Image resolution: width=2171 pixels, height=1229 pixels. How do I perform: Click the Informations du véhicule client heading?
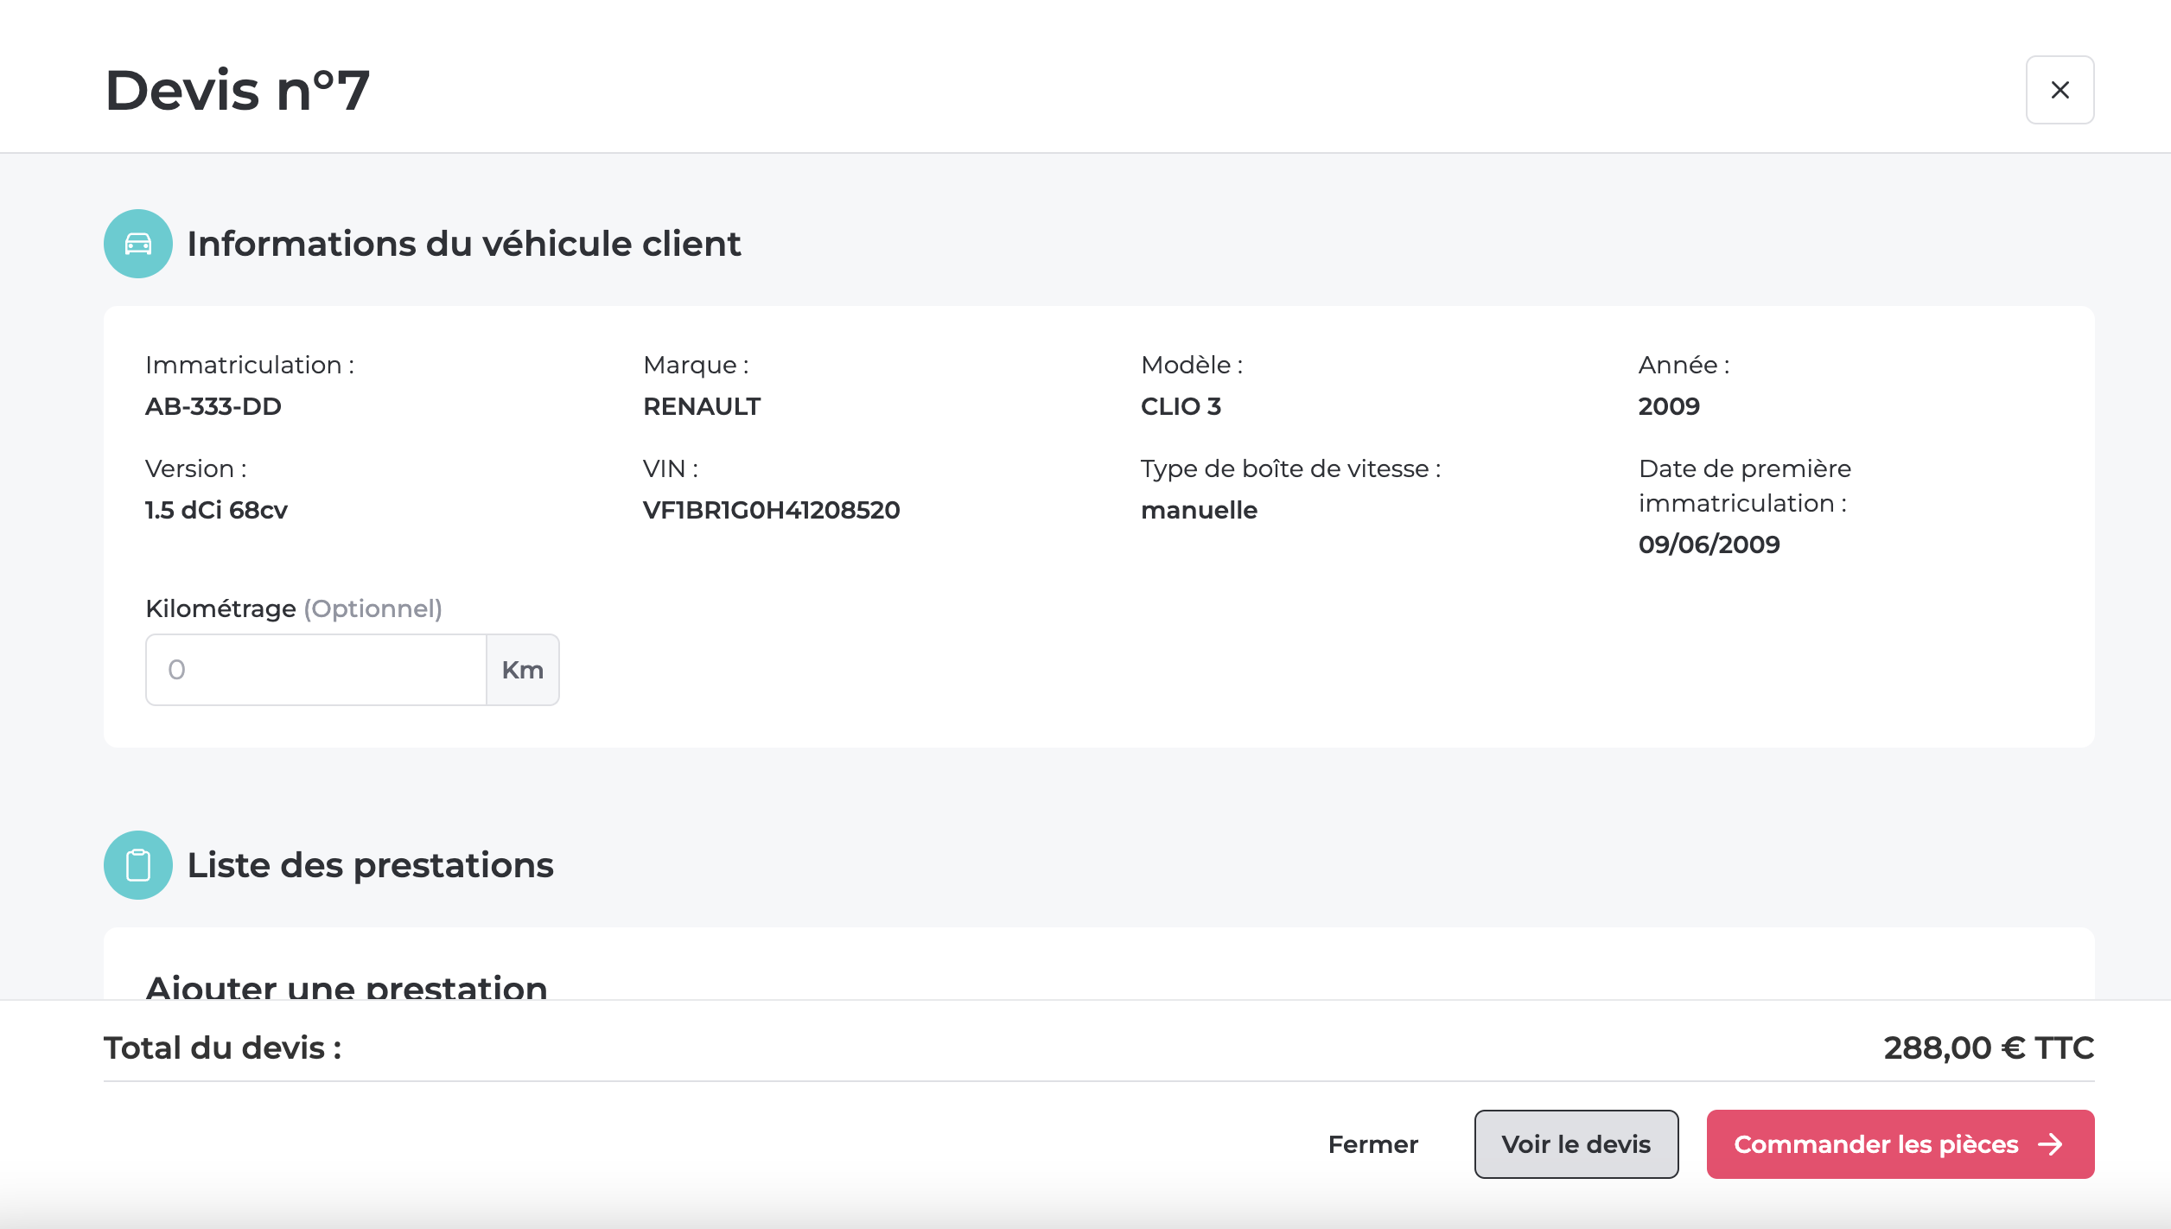point(464,244)
